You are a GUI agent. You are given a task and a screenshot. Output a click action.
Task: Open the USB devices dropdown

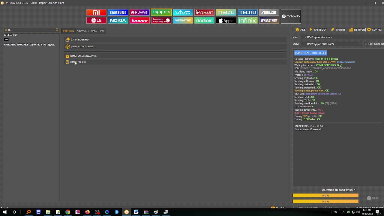tap(343, 37)
